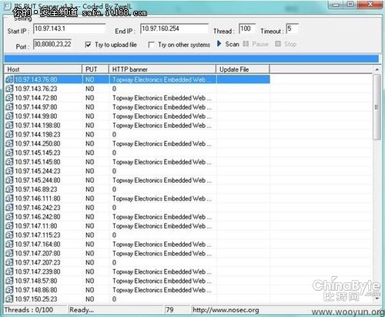This screenshot has width=385, height=317.
Task: Click host icon beside 10.97.145.145:23
Action: [9, 153]
